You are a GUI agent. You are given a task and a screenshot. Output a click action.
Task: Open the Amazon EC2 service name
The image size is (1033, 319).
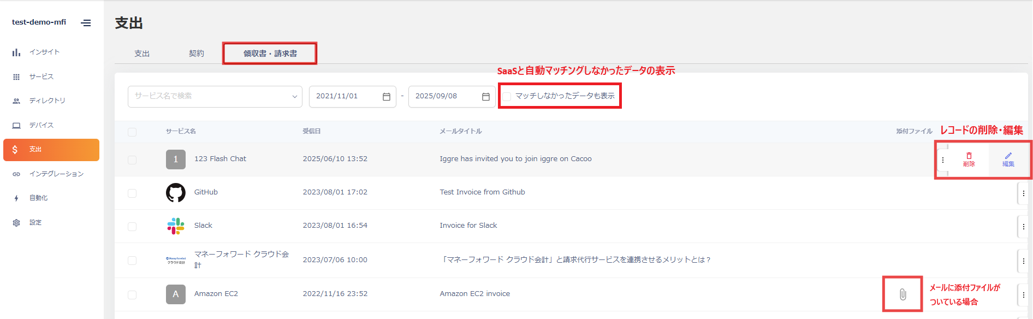click(x=216, y=294)
